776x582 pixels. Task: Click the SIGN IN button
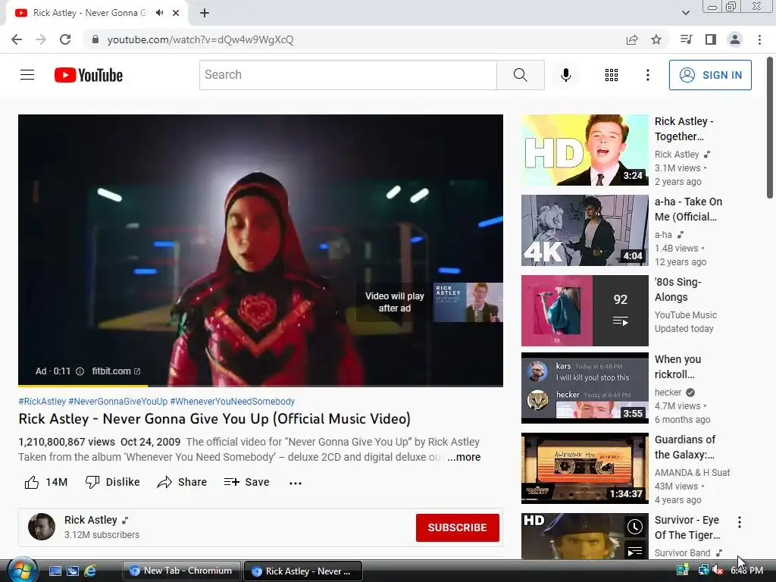coord(709,75)
